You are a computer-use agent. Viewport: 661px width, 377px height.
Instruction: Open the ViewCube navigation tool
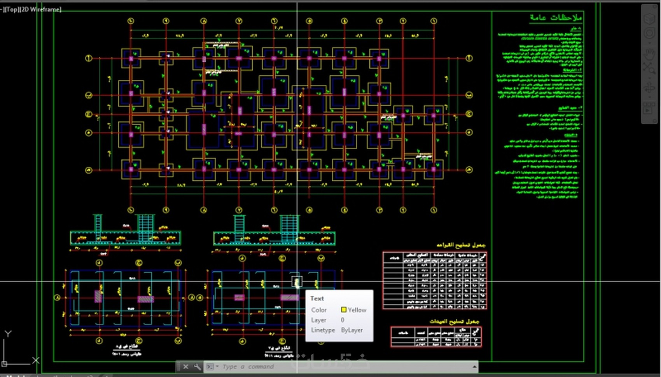[649, 19]
